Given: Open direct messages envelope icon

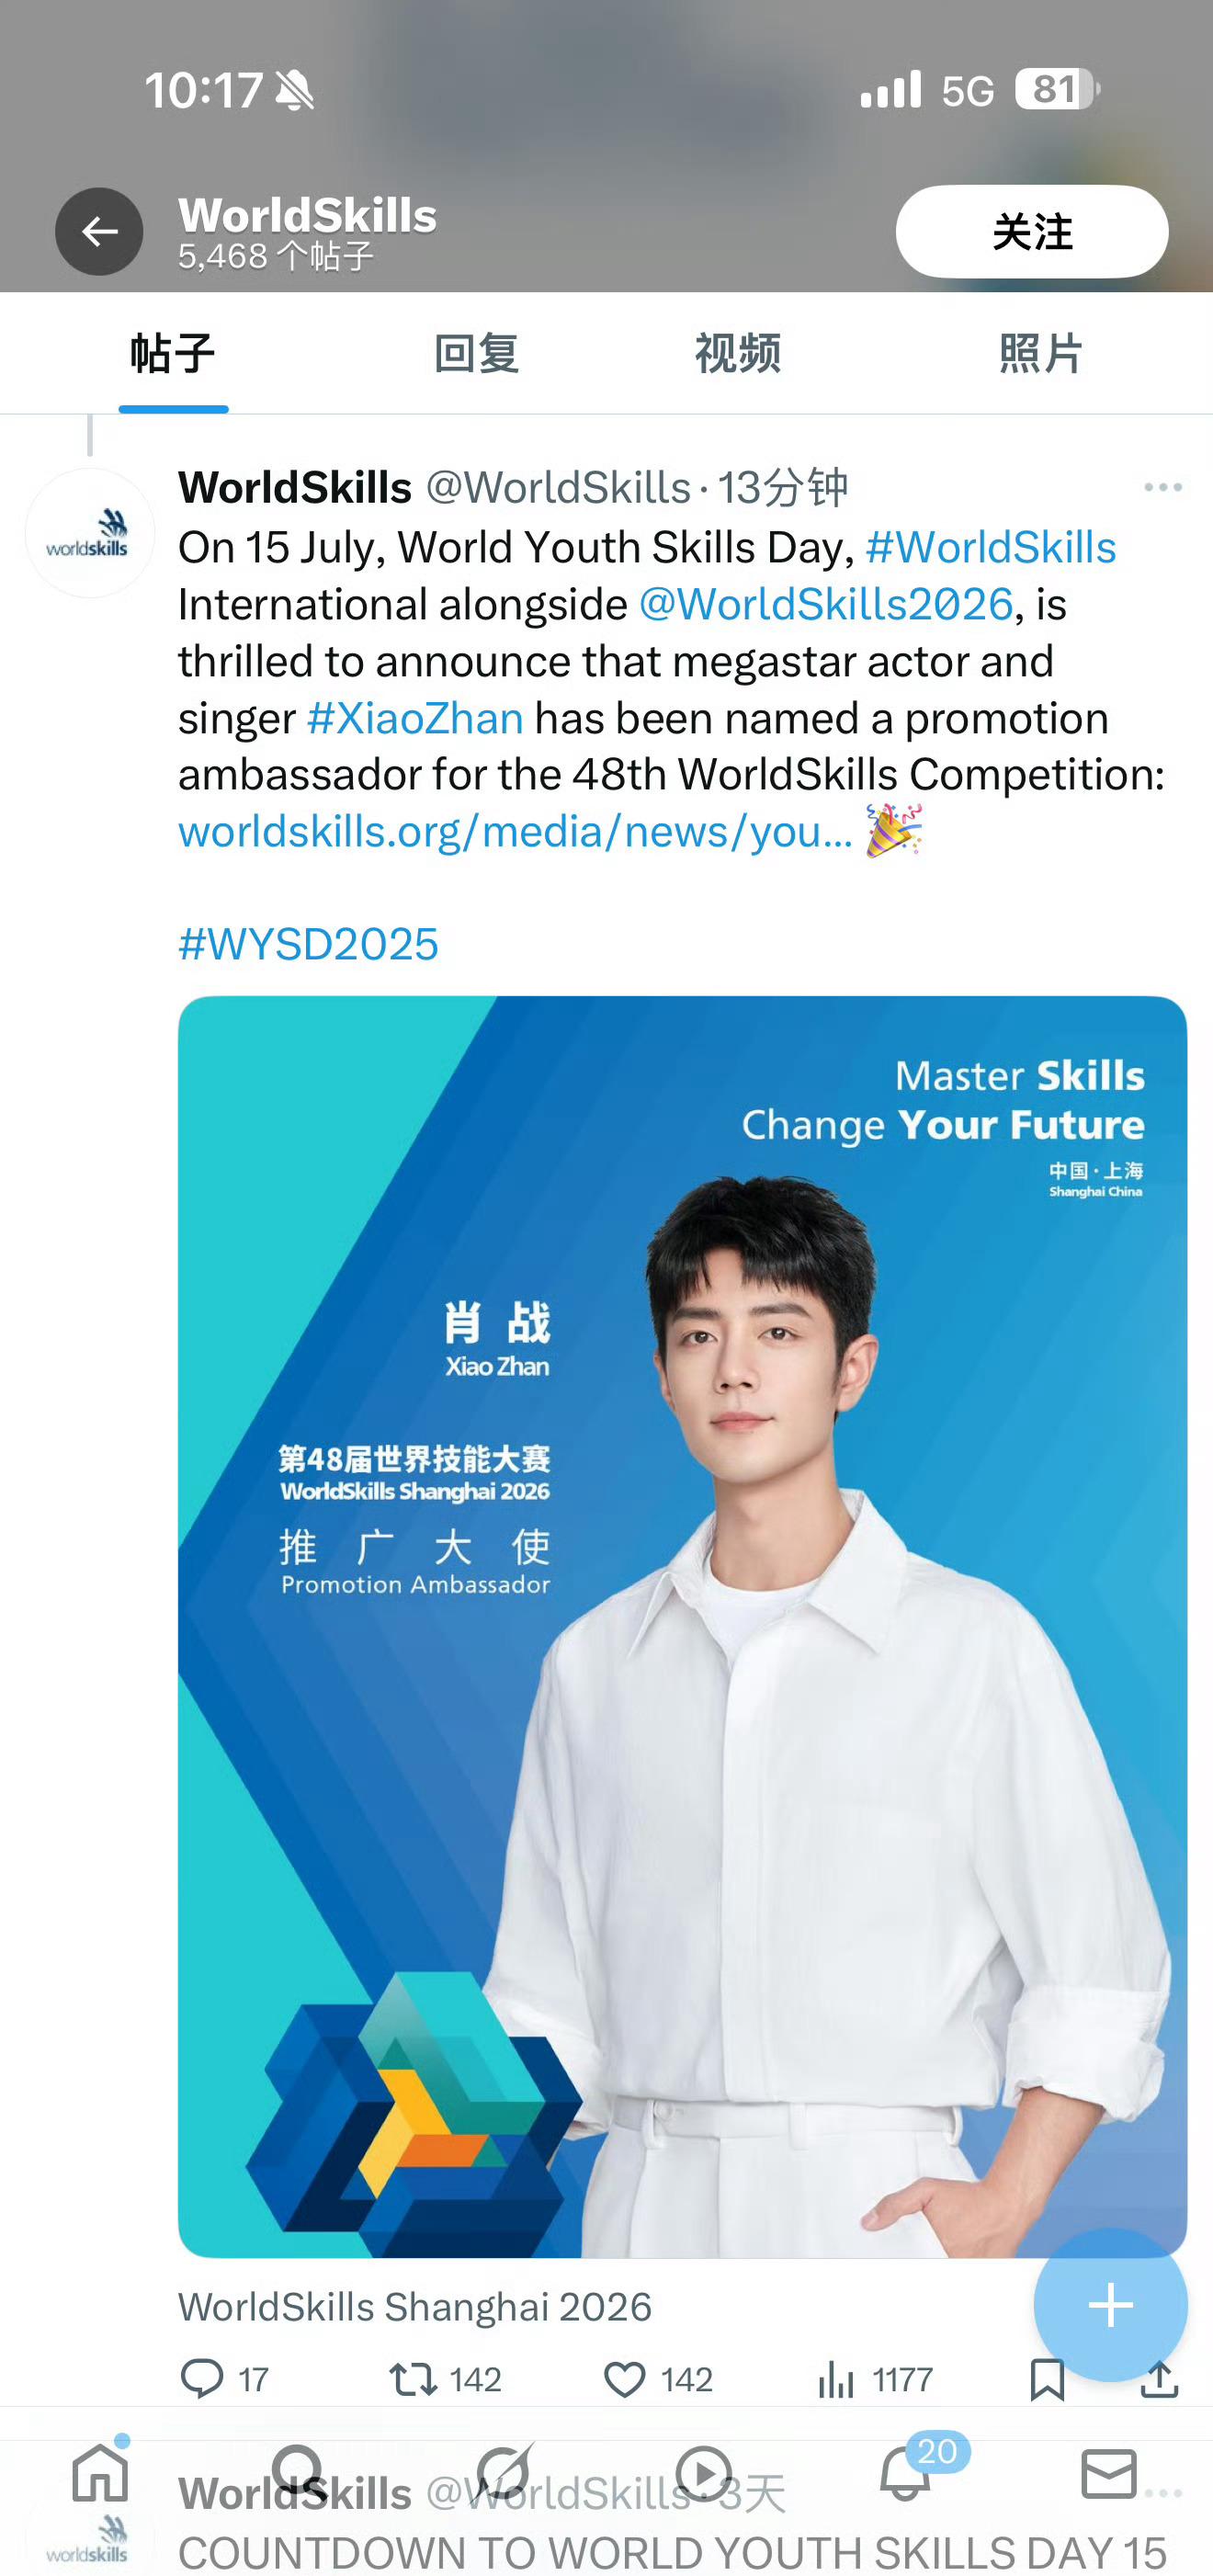Looking at the screenshot, I should pyautogui.click(x=1109, y=2473).
